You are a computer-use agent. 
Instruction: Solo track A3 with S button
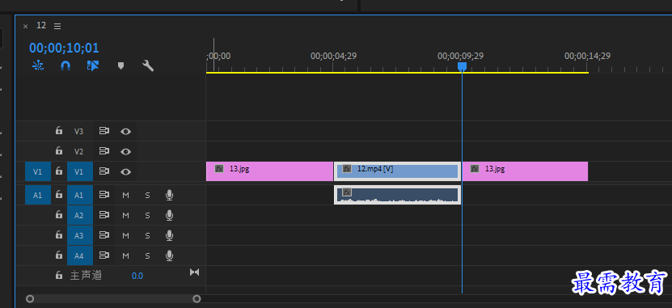[147, 235]
